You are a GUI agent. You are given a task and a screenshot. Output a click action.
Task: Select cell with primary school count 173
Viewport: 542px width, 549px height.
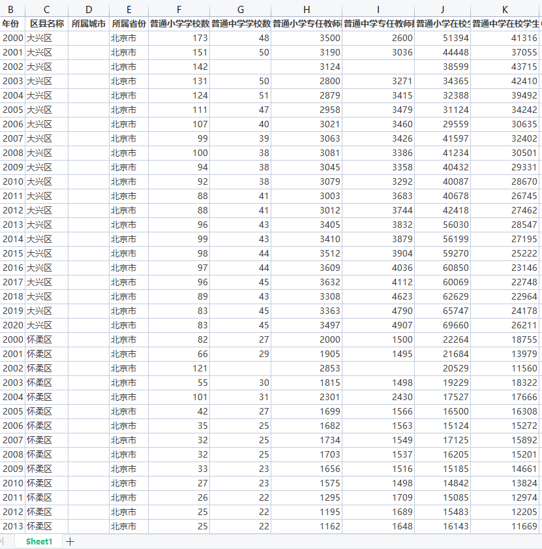[x=179, y=38]
